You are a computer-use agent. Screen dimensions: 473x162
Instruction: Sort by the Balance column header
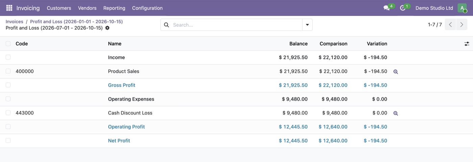coord(298,44)
